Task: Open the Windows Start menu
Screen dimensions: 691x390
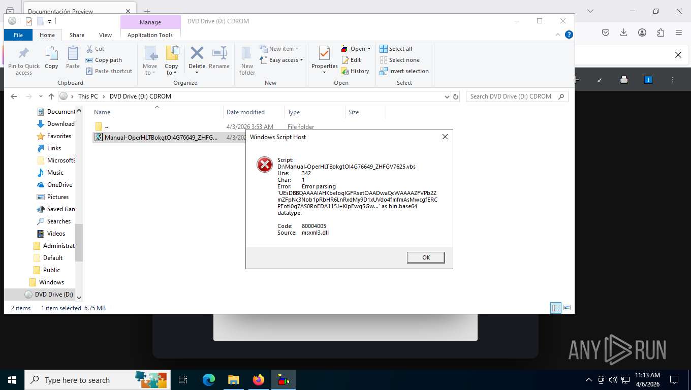Action: coord(12,380)
